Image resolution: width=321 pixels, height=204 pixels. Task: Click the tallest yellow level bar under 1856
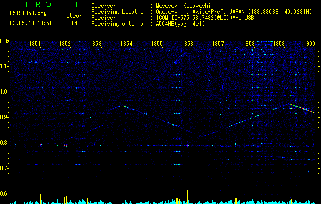pyautogui.click(x=186, y=197)
